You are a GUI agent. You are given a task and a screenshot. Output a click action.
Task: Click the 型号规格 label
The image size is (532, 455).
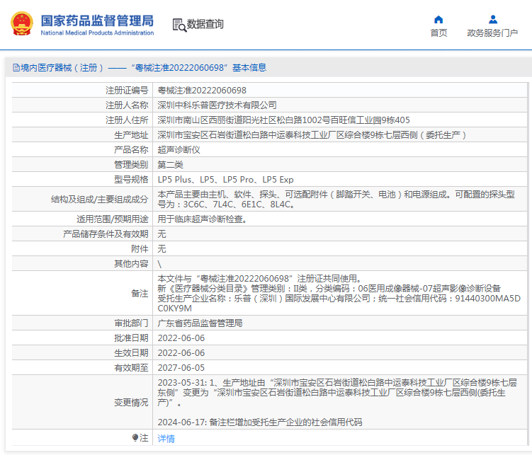pos(131,180)
